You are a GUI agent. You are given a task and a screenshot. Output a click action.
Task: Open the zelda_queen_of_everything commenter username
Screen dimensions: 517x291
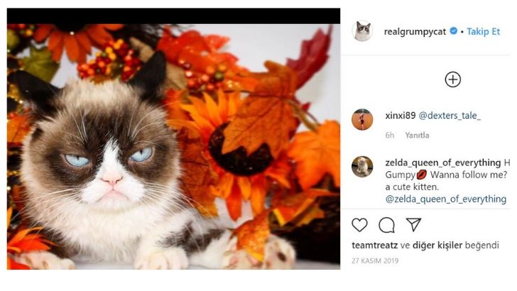442,162
